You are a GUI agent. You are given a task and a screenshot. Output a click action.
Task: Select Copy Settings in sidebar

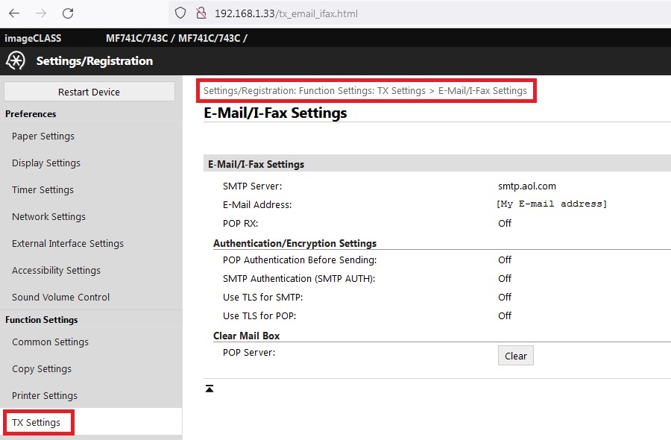(42, 369)
